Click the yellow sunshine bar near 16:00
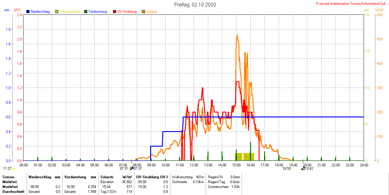This screenshot has height=195, width=389. (x=249, y=157)
